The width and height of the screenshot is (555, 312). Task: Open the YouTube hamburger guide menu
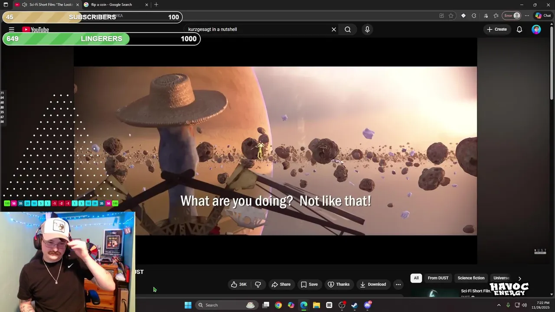pos(12,29)
